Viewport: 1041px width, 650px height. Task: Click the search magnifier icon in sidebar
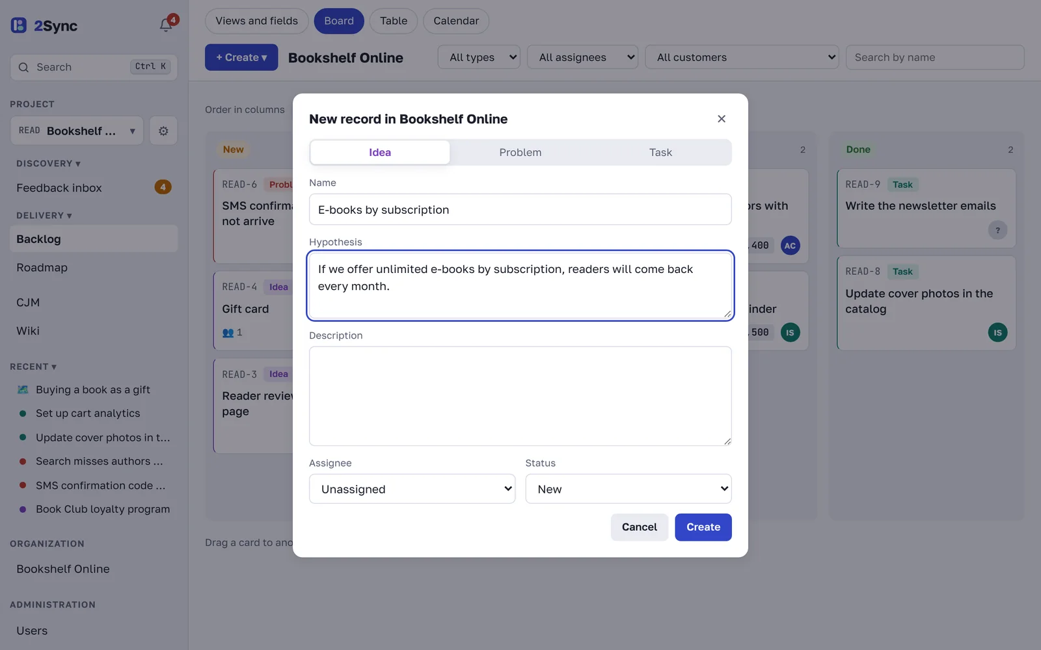click(24, 67)
